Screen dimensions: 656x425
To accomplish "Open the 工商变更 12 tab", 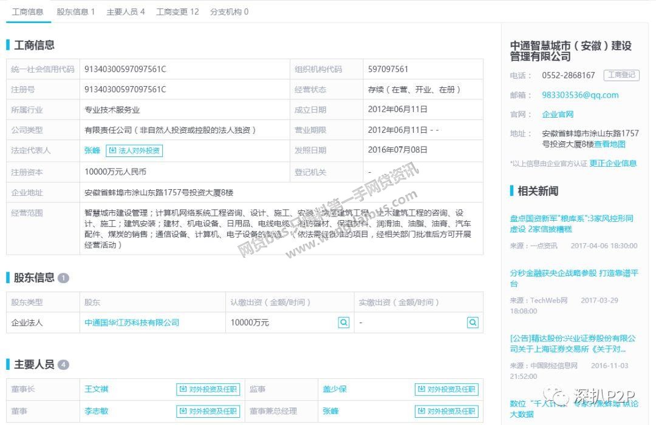I will pyautogui.click(x=177, y=12).
